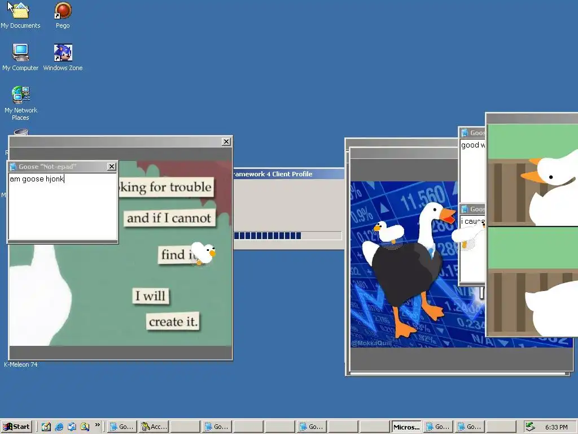Activate the Micros... taskbar button
Viewport: 578px width, 434px height.
pos(406,427)
